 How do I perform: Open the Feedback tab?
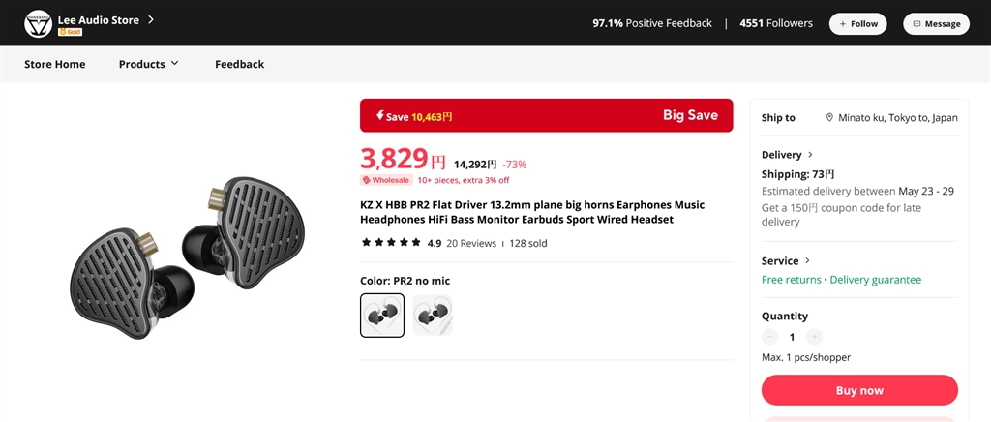239,64
